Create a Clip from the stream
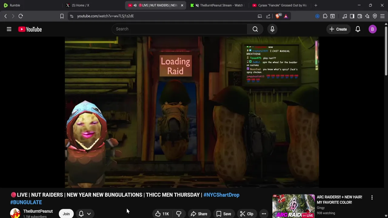 246,214
